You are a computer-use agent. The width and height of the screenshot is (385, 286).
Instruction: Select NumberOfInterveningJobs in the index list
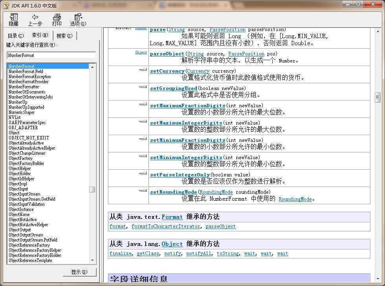(31, 97)
